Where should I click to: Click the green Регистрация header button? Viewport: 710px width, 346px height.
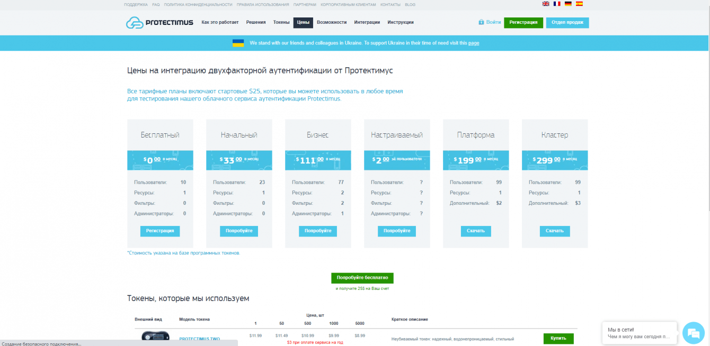(523, 22)
